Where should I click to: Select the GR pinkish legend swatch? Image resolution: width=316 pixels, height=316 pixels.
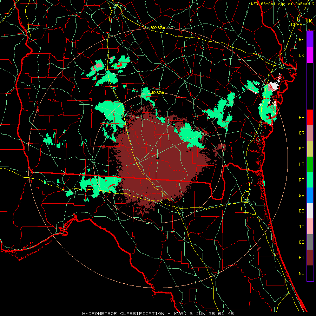click(x=310, y=133)
